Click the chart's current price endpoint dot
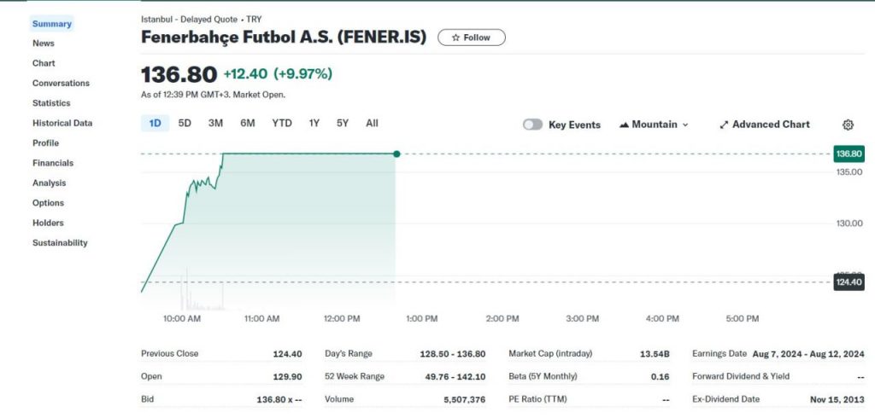Viewport: 875px width, 418px height. coord(396,154)
